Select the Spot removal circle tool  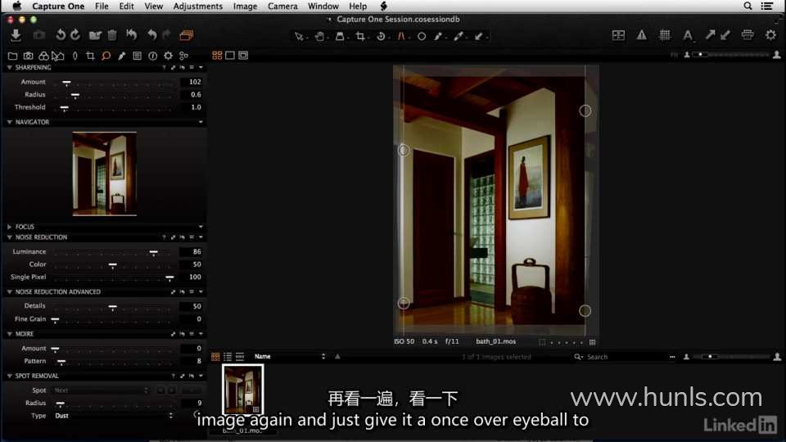coord(422,36)
